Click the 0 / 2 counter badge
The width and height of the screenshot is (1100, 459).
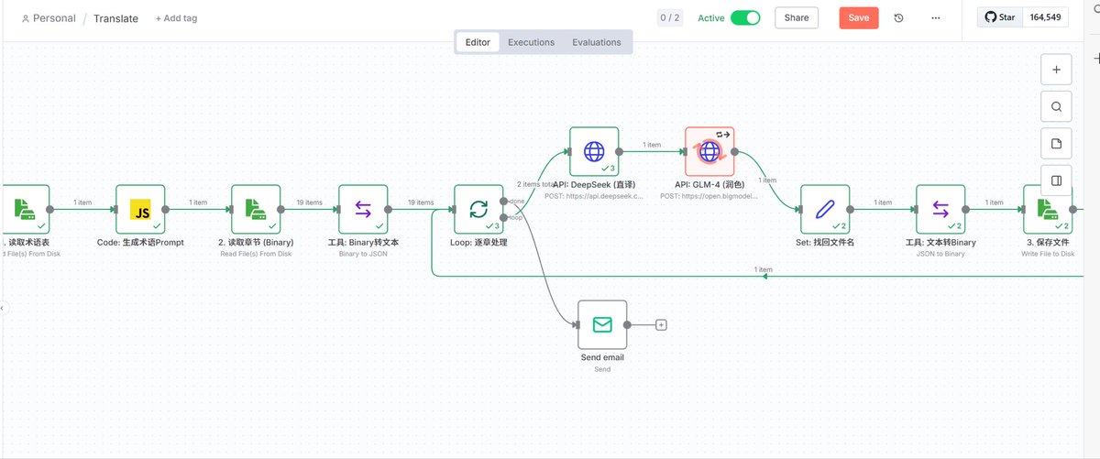coord(670,17)
